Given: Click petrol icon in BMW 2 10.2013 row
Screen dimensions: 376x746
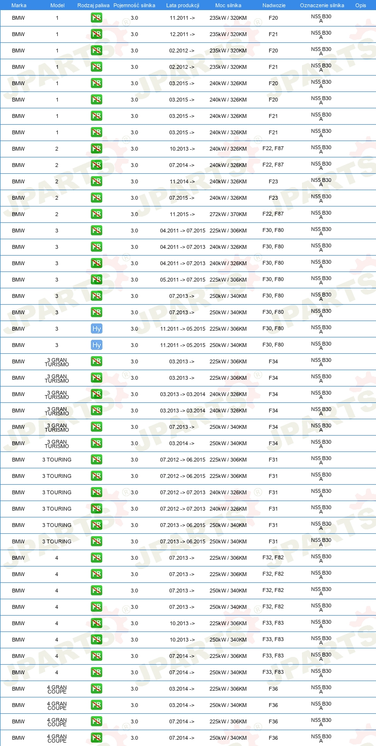Looking at the screenshot, I should pos(96,149).
